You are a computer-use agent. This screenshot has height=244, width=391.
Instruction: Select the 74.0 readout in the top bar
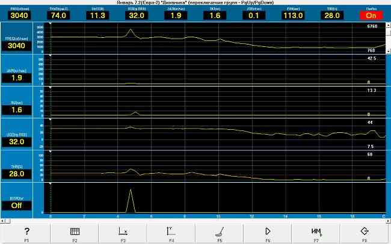58,16
